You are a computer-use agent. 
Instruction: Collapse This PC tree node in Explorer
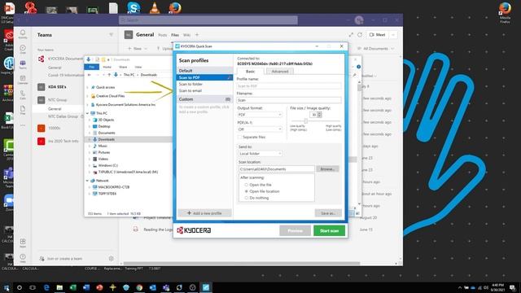click(x=87, y=113)
